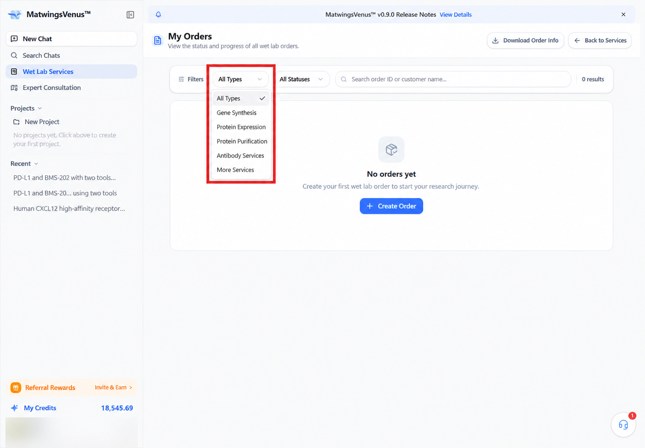Go Back to Services
This screenshot has height=448, width=645.
600,40
